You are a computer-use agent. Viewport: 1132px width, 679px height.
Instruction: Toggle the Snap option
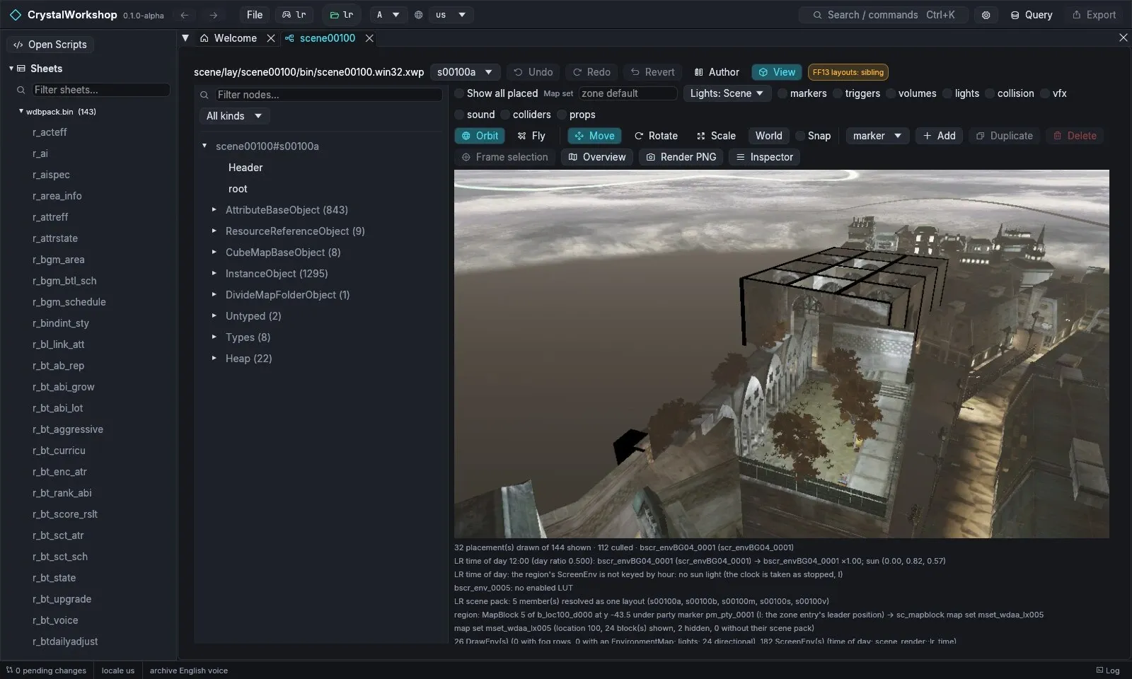[x=800, y=136]
